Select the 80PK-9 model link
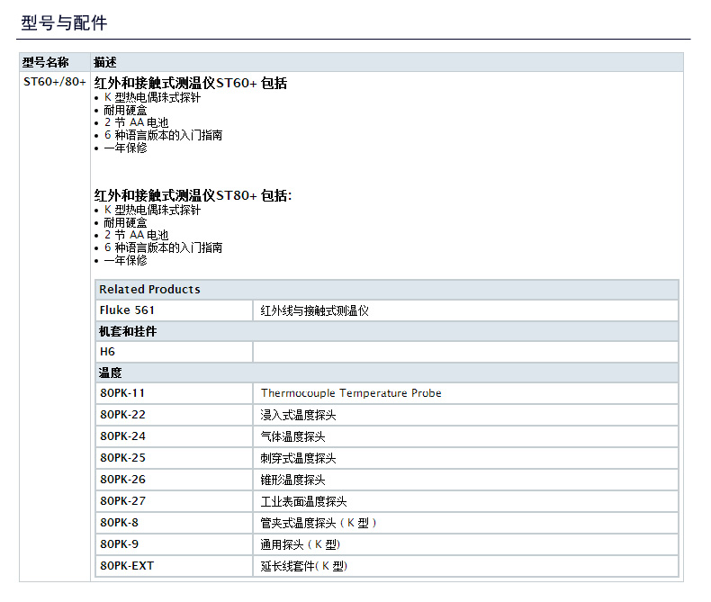The image size is (711, 602). click(119, 544)
